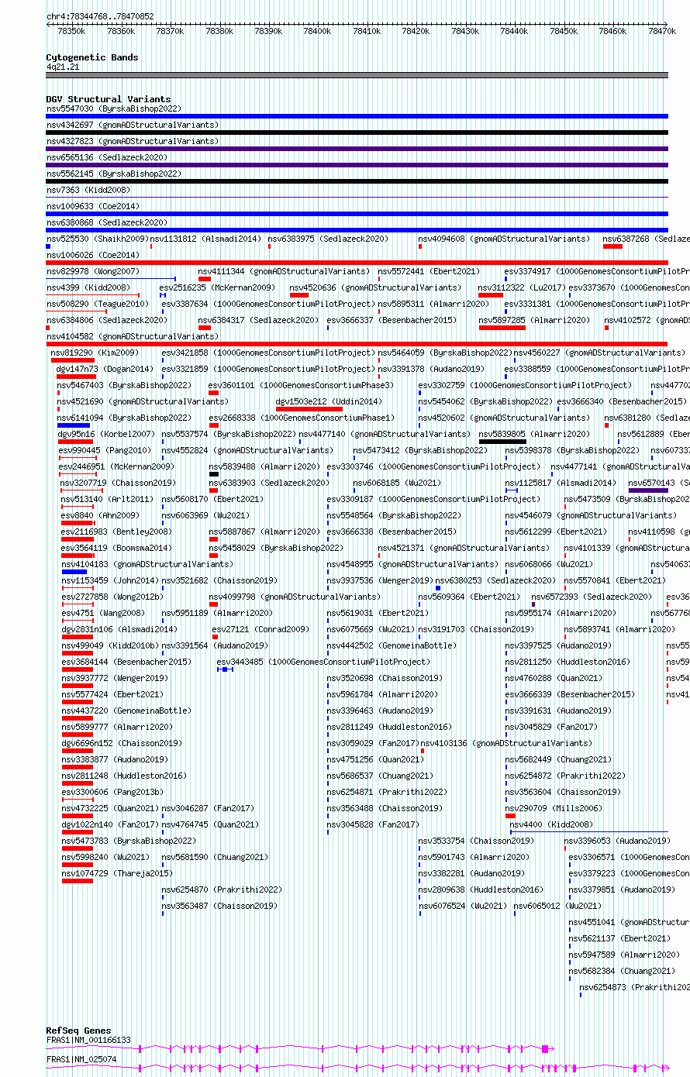The height and width of the screenshot is (1077, 690).
Task: Select variant nsv525530 (Shaikh2009)
Action: click(x=96, y=239)
